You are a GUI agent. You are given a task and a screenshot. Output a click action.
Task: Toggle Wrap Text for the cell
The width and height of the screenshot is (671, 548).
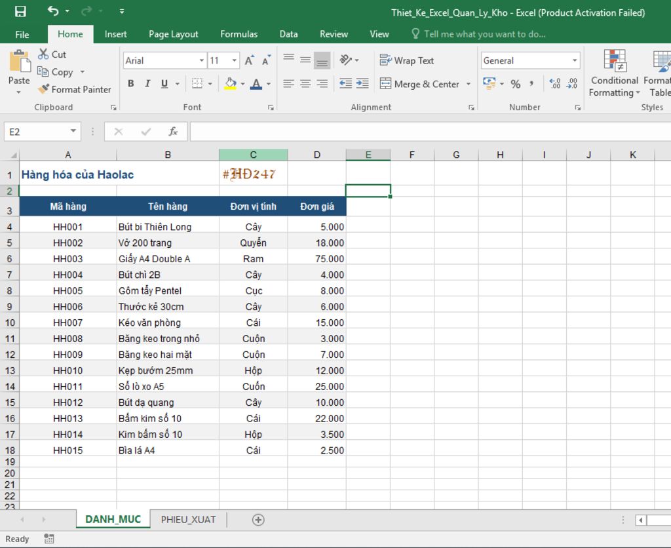406,60
